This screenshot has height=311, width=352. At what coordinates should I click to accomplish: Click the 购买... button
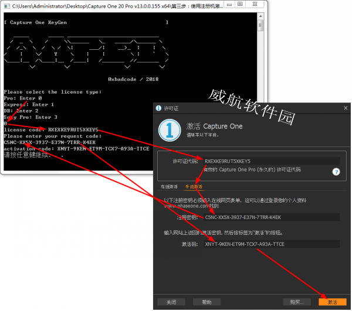tap(297, 302)
